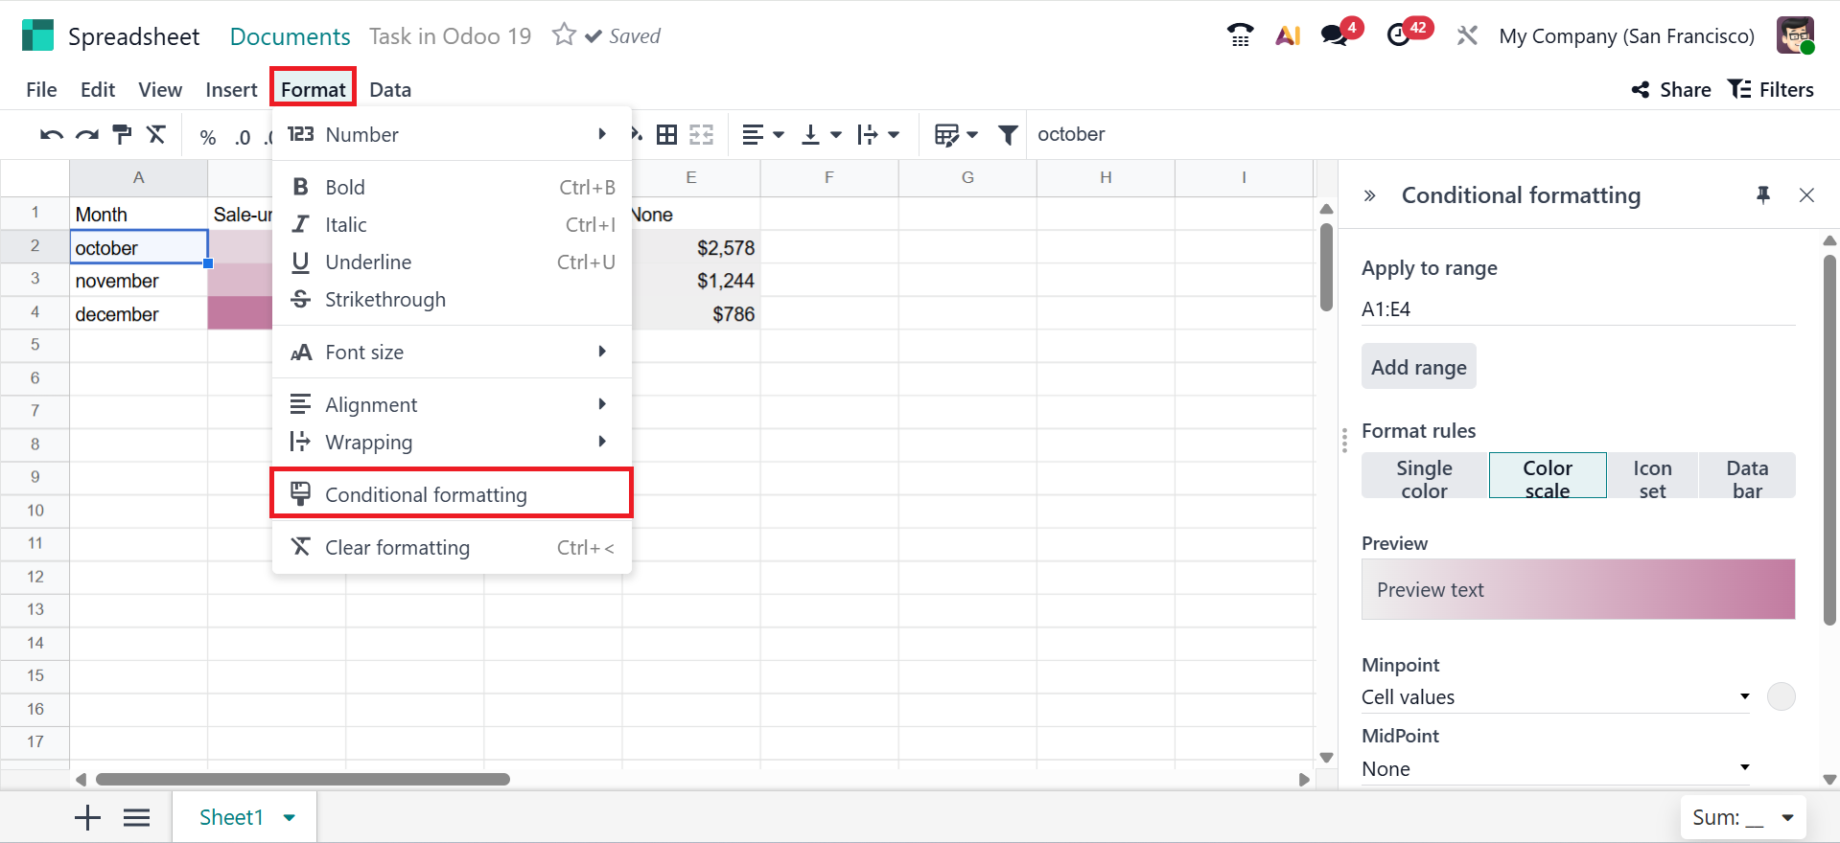Choose Bold from the Format menu
The image size is (1840, 843).
(x=452, y=187)
